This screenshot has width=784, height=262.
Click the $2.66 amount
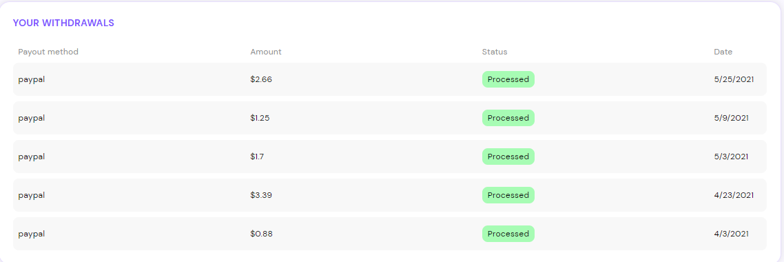pyautogui.click(x=261, y=79)
